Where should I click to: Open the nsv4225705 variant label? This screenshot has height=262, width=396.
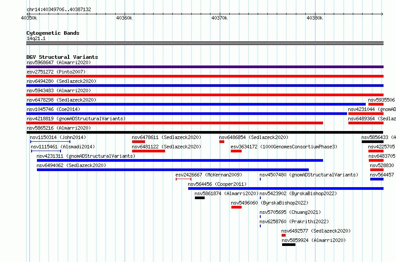click(381, 147)
